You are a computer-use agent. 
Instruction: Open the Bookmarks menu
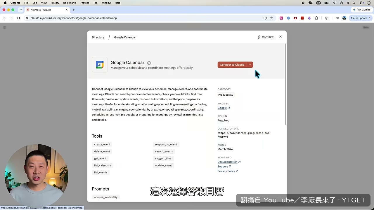[x=70, y=3]
